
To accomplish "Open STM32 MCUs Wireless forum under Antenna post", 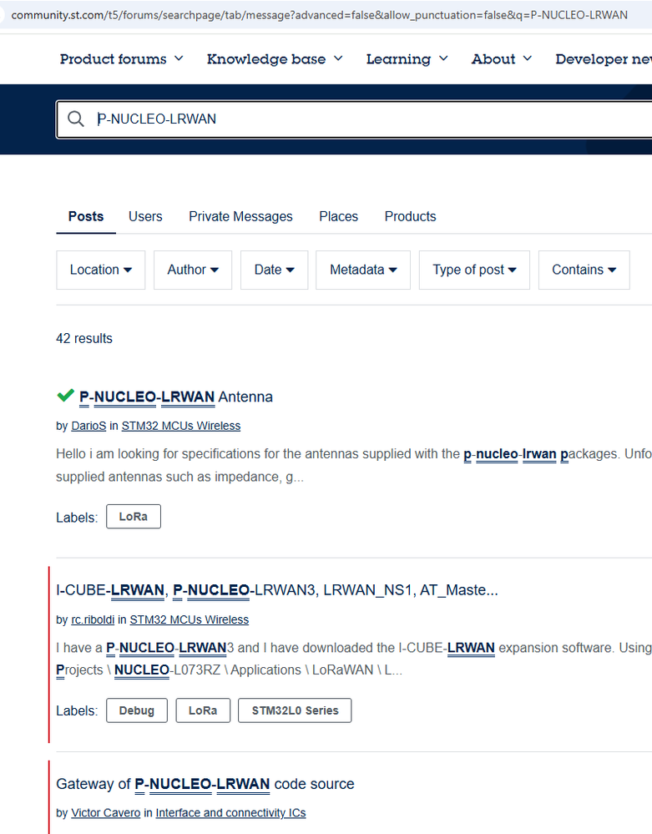I will coord(181,426).
